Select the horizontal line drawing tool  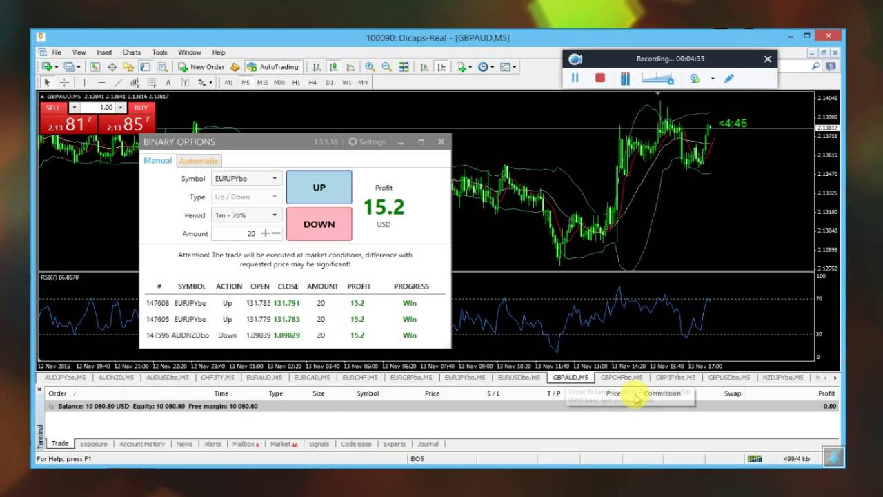point(101,82)
